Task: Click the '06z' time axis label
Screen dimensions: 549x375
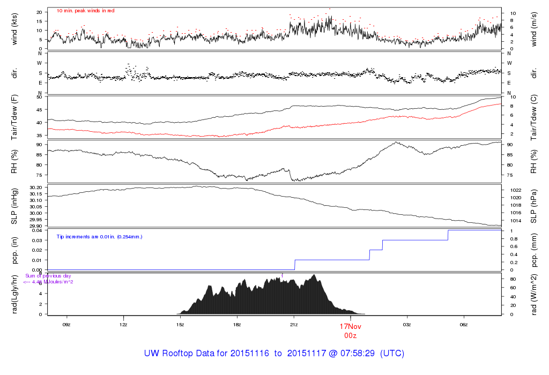Action: tap(464, 325)
